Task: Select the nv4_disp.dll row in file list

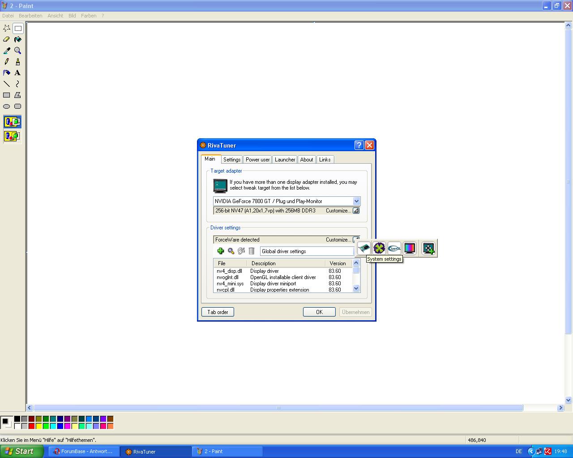Action: click(283, 271)
